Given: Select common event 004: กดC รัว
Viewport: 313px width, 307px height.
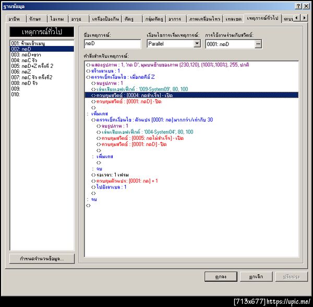Looking at the screenshot, I should point(42,60).
